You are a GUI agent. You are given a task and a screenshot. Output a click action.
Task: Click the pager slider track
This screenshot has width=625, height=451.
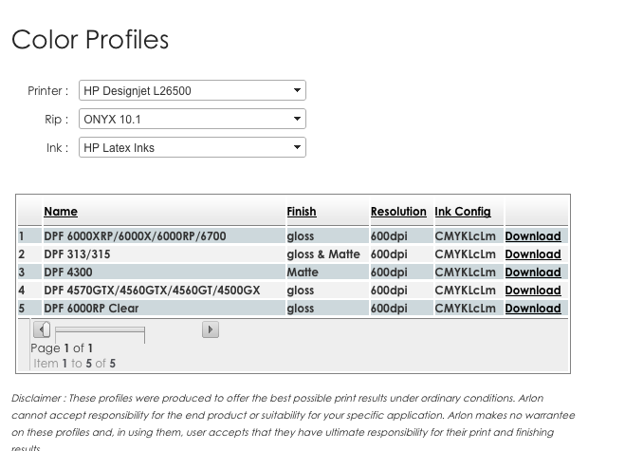point(100,330)
